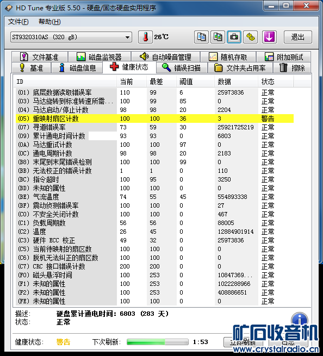323x356 pixels.
Task: Switch to the 文件基准 tab
Action: pyautogui.click(x=40, y=57)
